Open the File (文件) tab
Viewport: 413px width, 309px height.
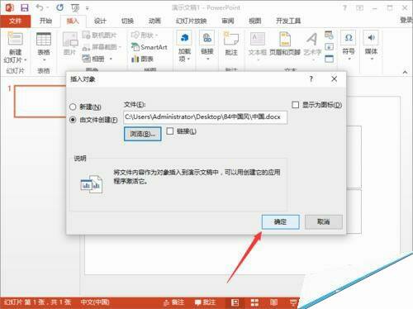pyautogui.click(x=15, y=21)
